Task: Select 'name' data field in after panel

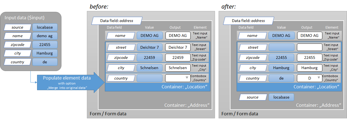Action: point(253,36)
